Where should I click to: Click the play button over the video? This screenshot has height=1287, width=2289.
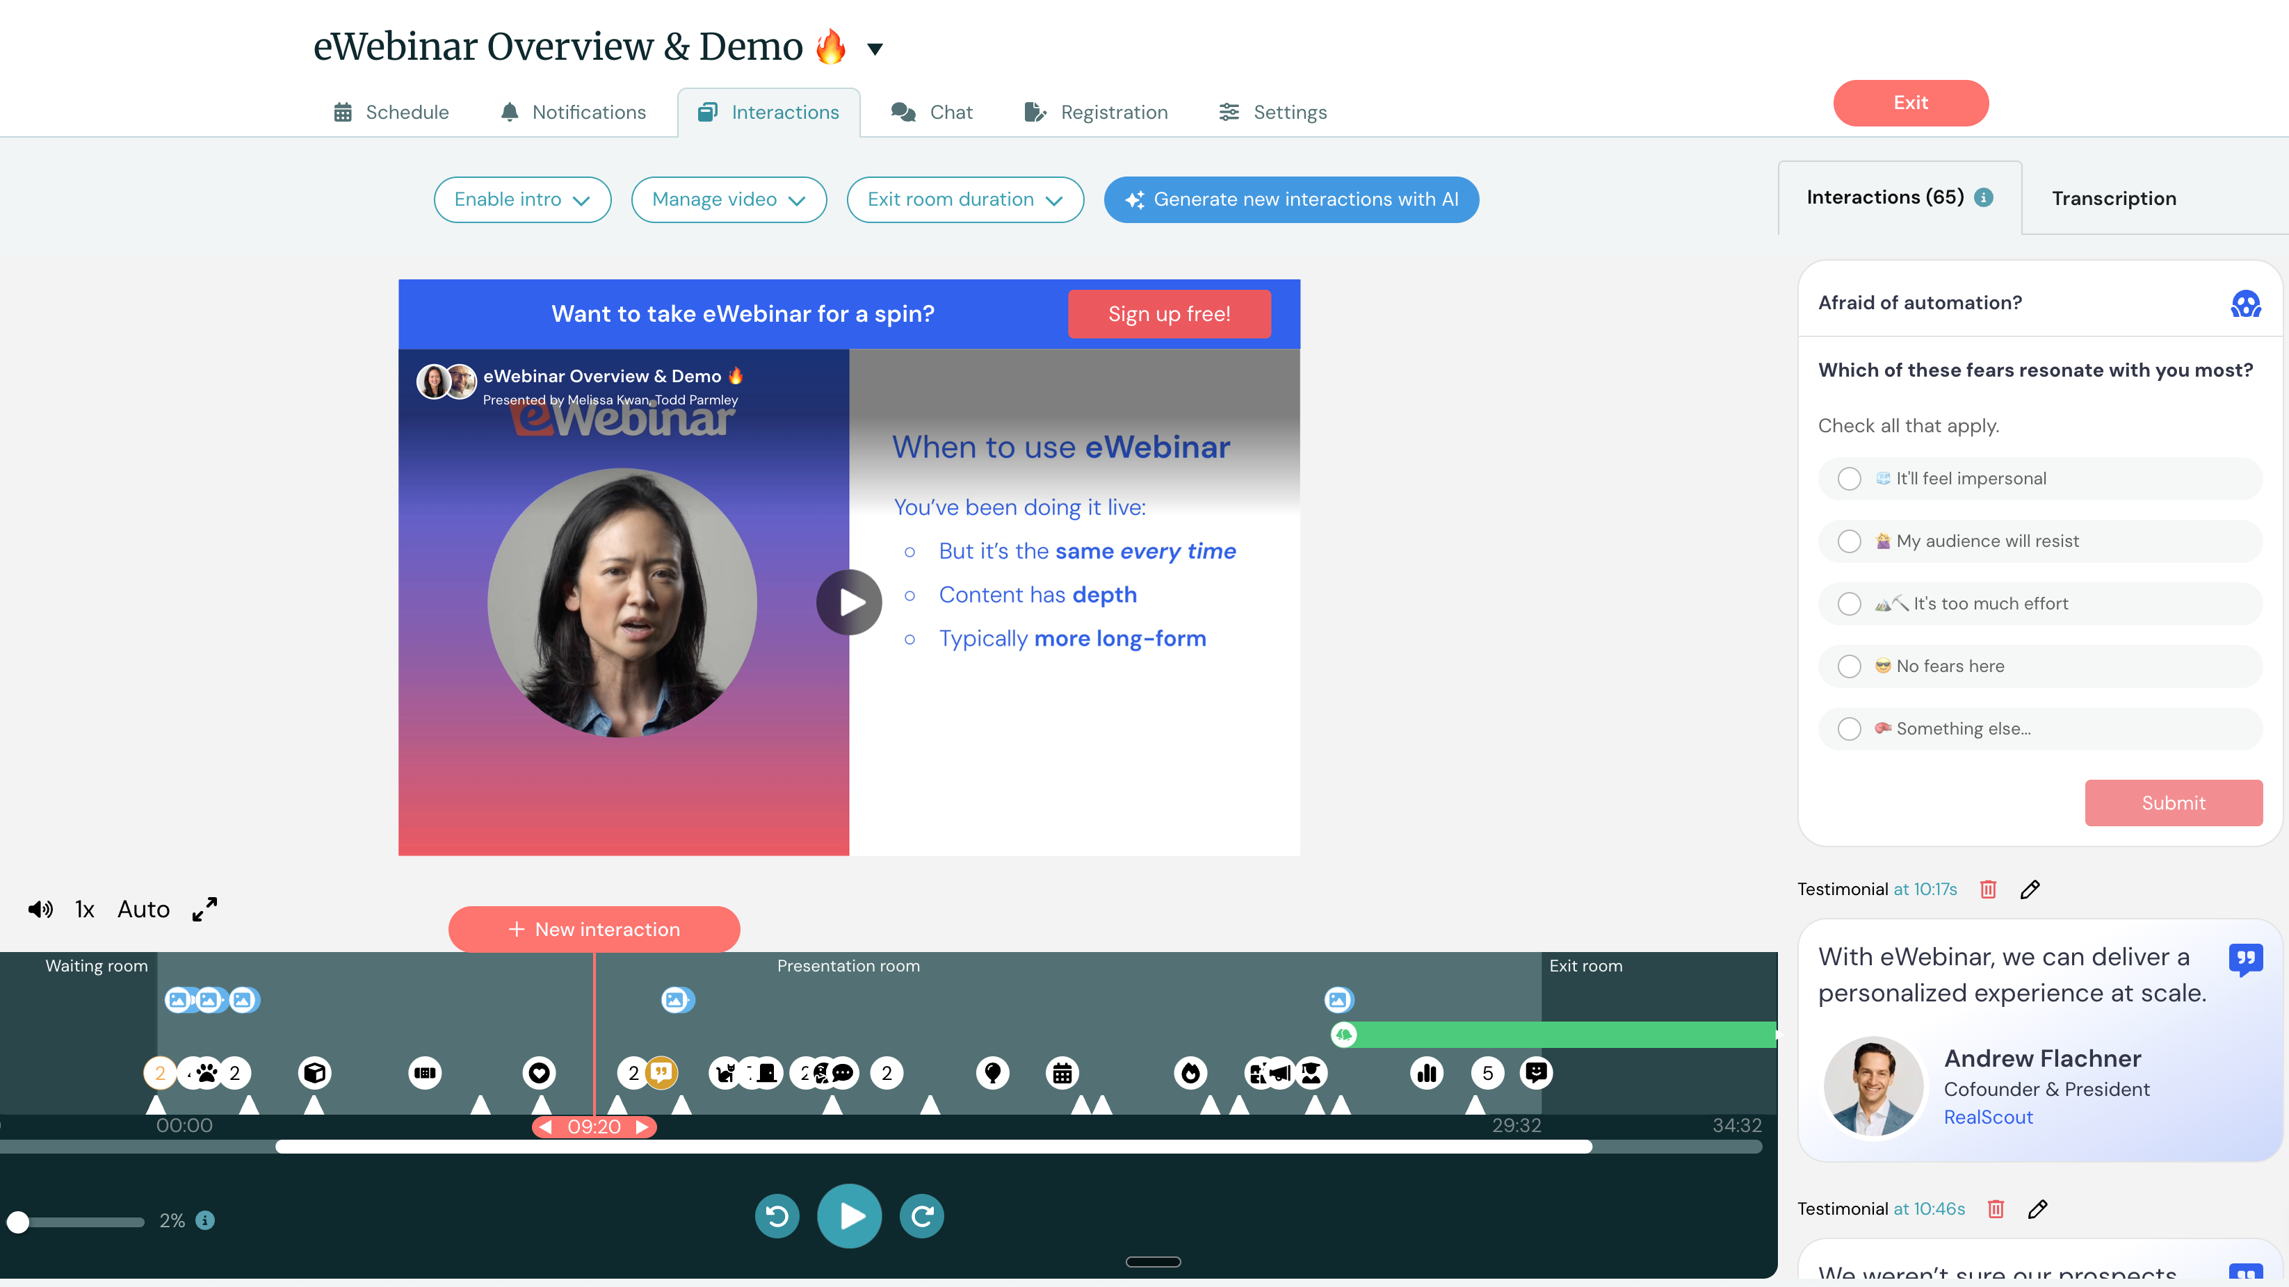coord(848,602)
